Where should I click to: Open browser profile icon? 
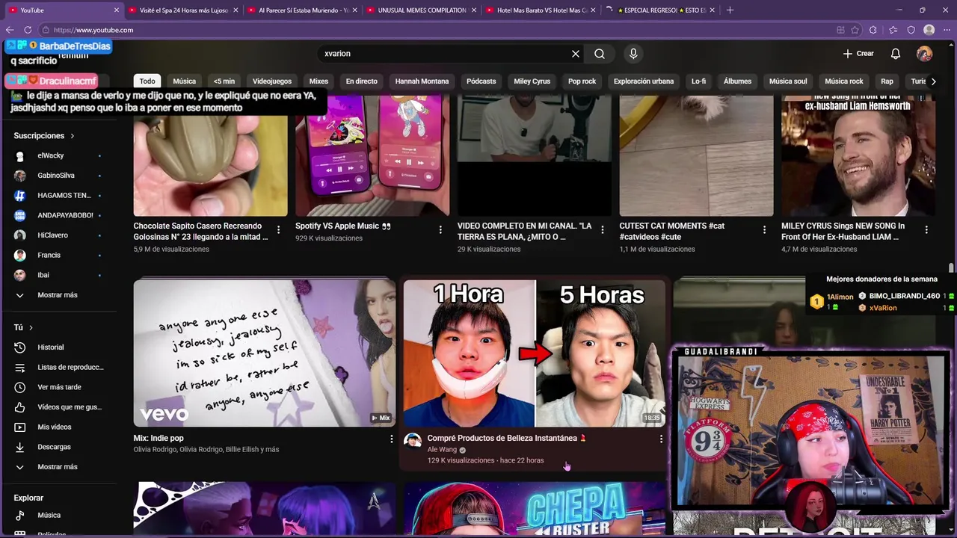929,30
